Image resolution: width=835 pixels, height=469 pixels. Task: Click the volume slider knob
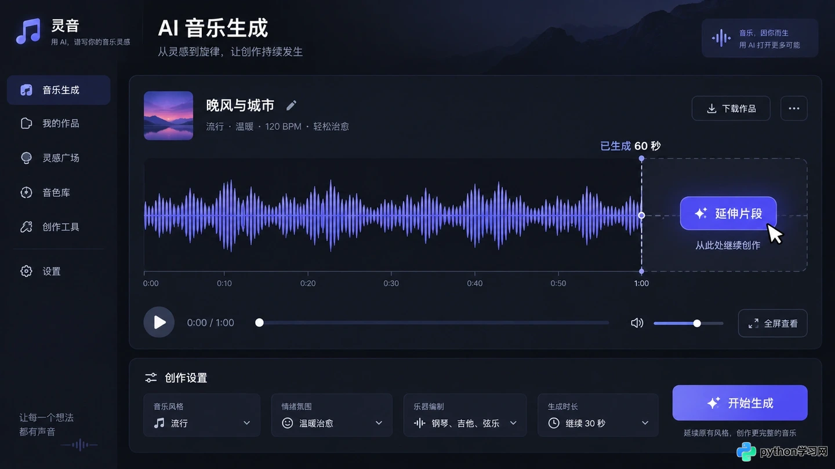tap(697, 323)
